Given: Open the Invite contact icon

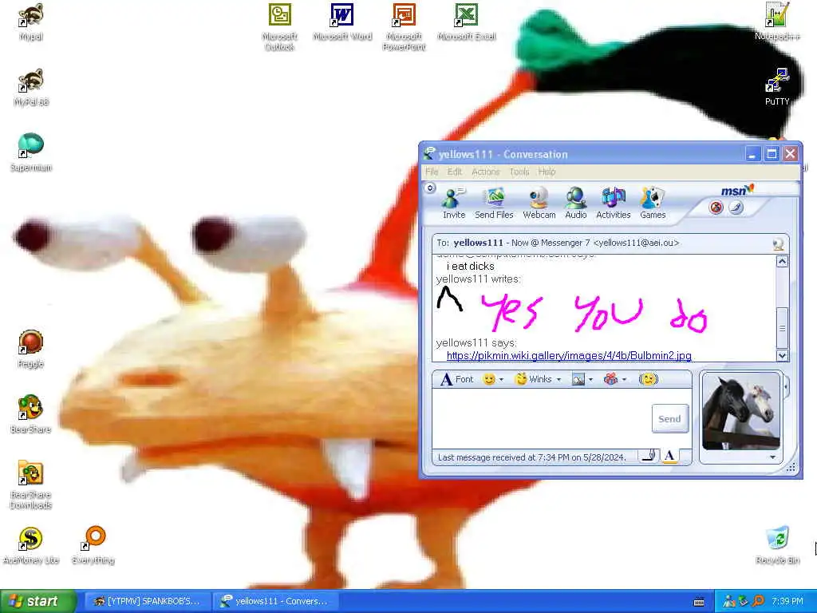Looking at the screenshot, I should 453,204.
